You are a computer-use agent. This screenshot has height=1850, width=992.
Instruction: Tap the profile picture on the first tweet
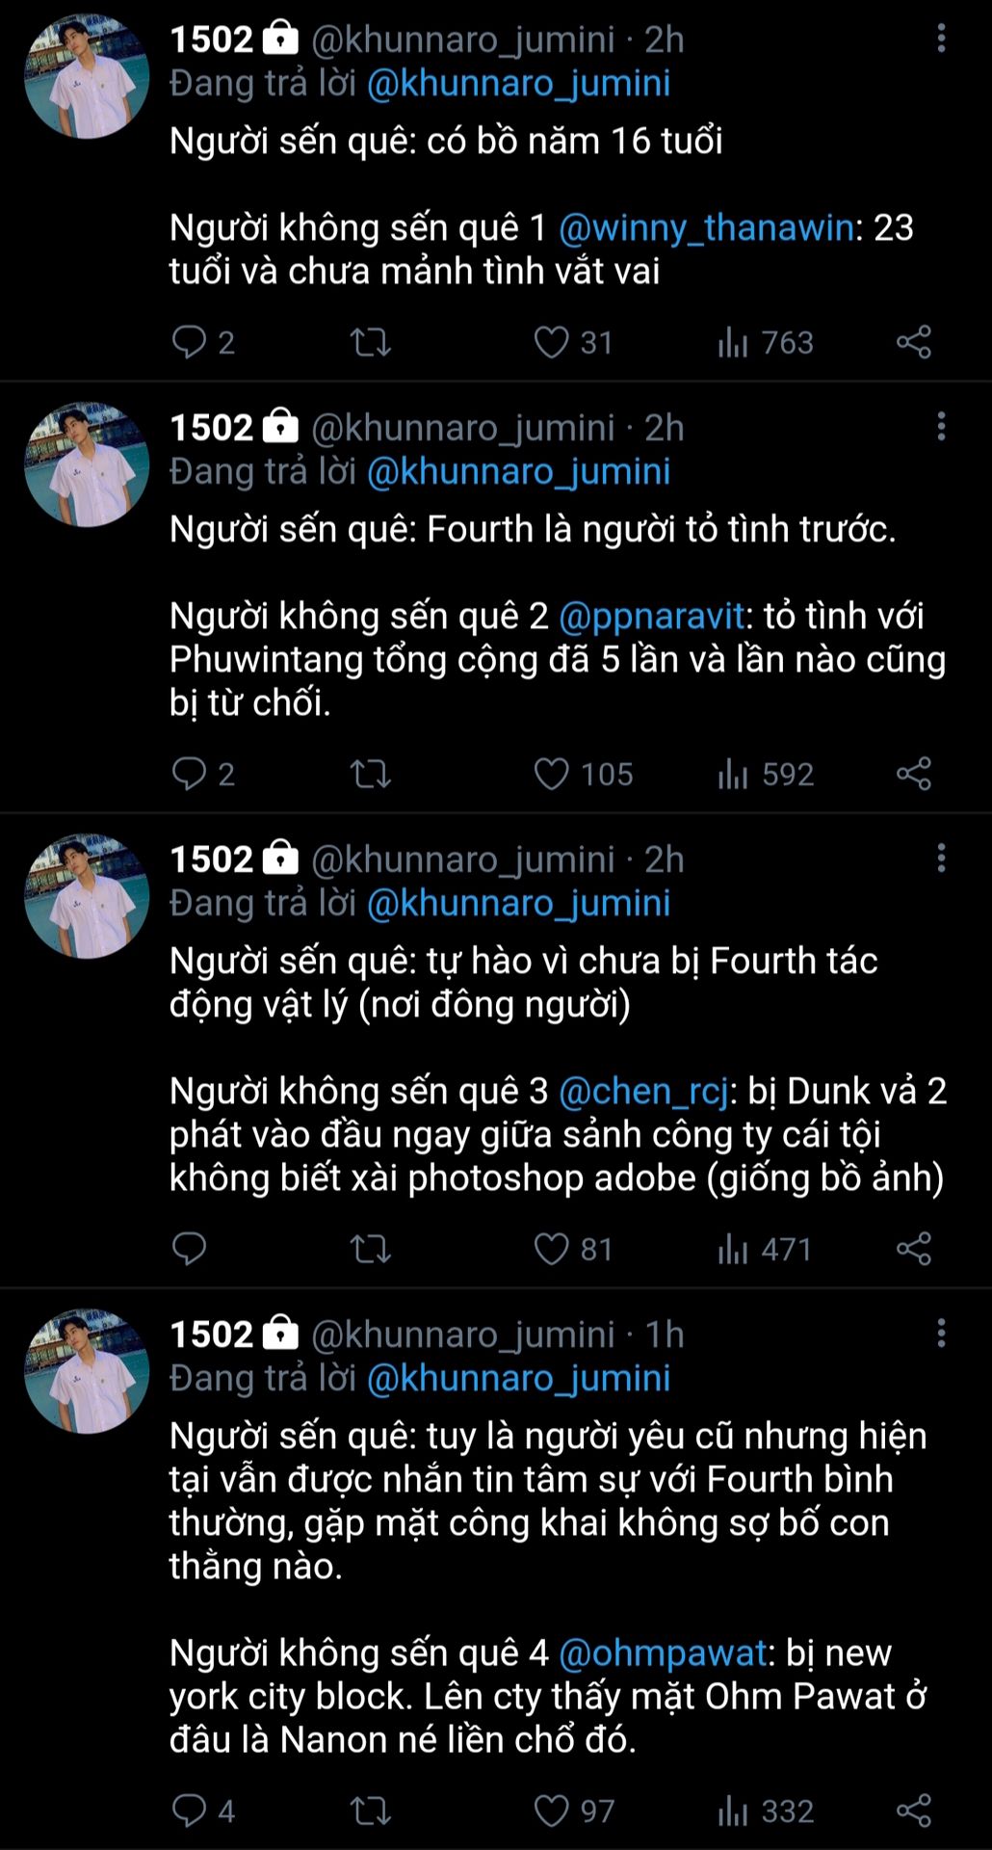87,77
